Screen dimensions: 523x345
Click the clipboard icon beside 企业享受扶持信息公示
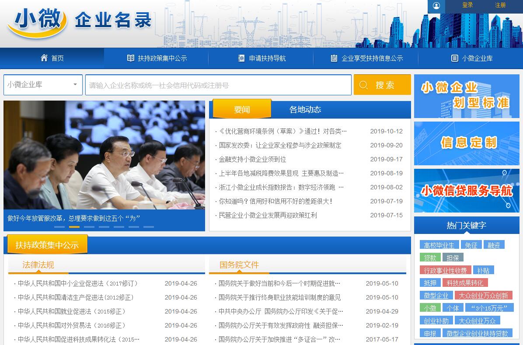[334, 58]
